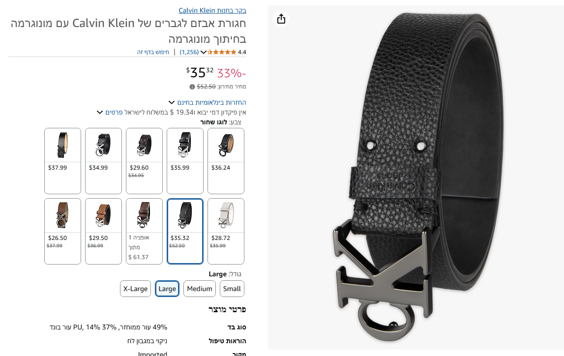Choose the tan belt priced $29.50
Image resolution: width=564 pixels, height=356 pixels.
coord(104,231)
